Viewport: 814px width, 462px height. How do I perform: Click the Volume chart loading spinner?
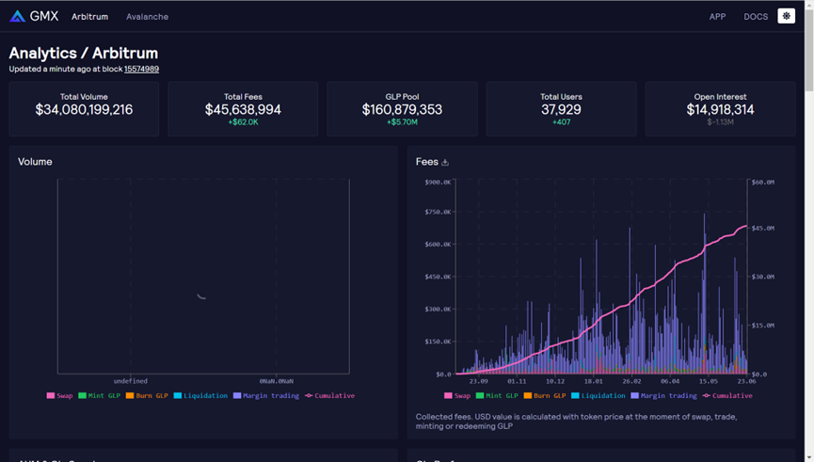coord(202,295)
